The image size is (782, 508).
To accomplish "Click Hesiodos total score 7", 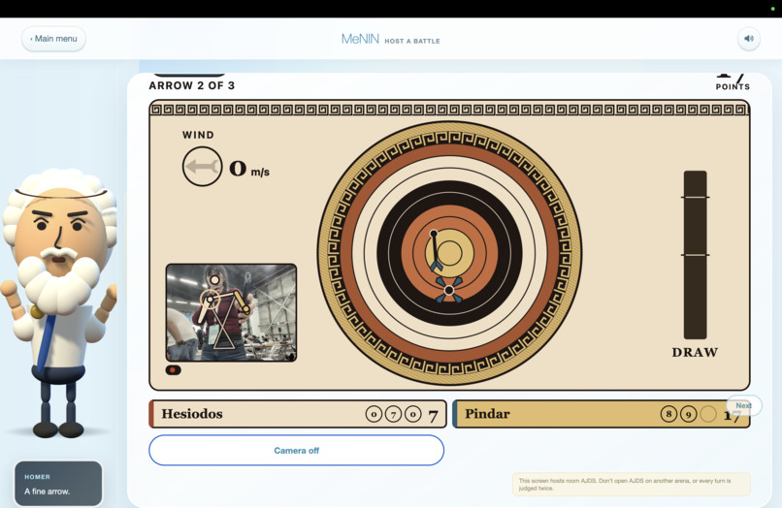I will coord(433,415).
